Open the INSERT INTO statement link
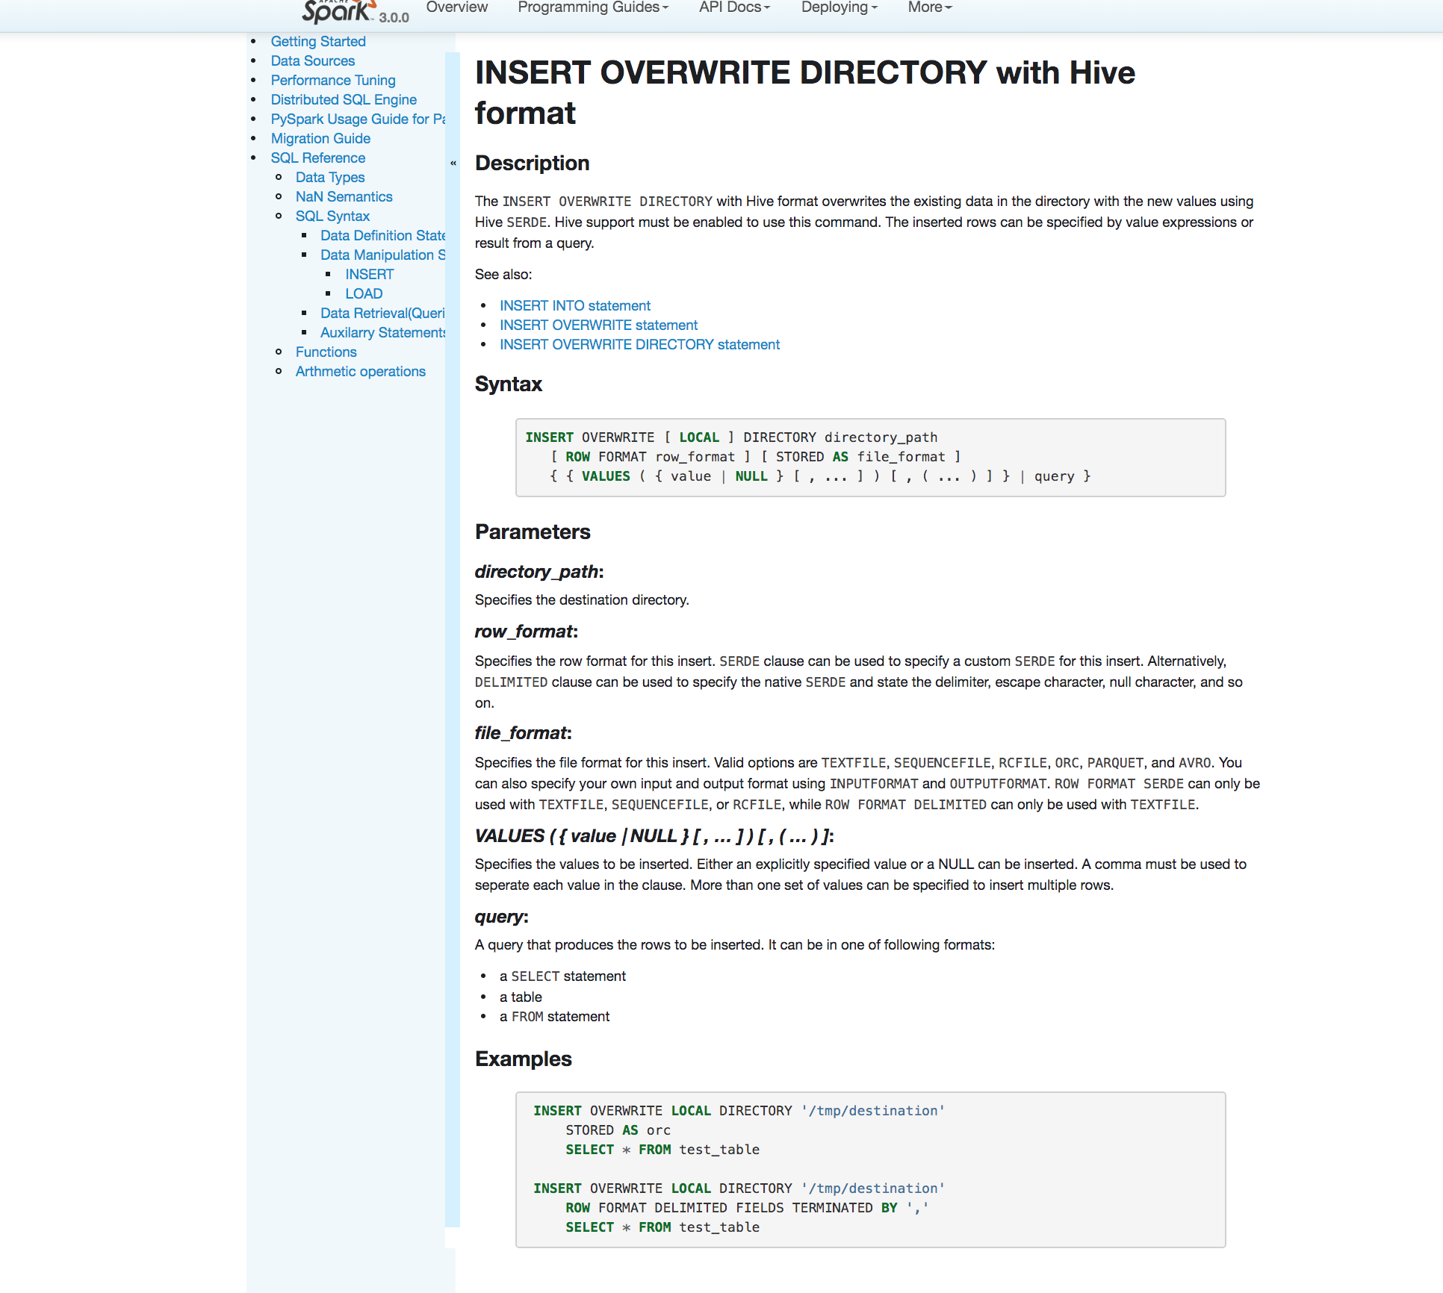The height and width of the screenshot is (1293, 1443). (574, 305)
